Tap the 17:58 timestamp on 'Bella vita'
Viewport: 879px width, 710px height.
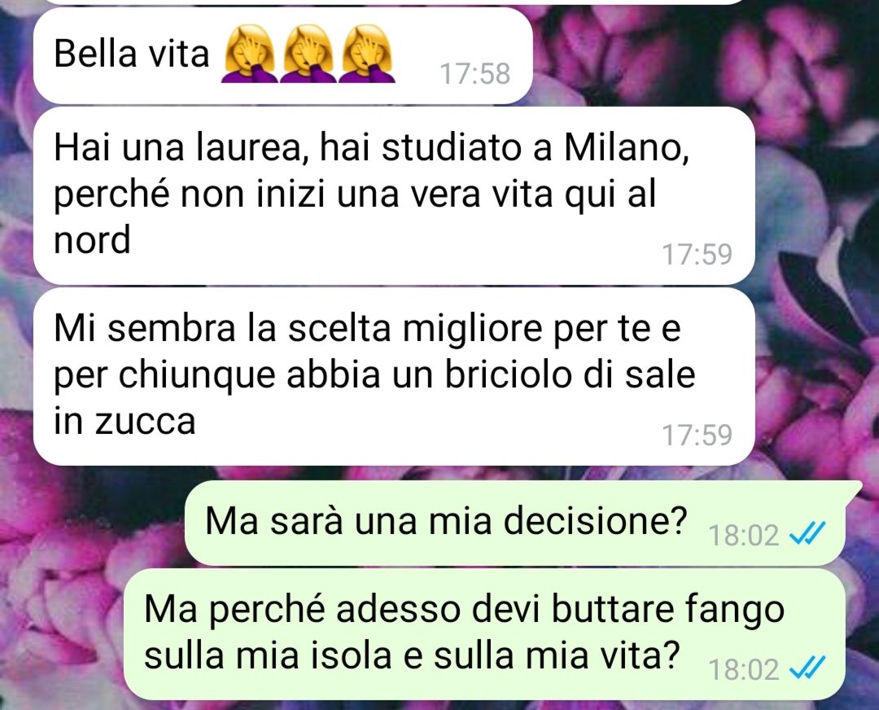474,74
